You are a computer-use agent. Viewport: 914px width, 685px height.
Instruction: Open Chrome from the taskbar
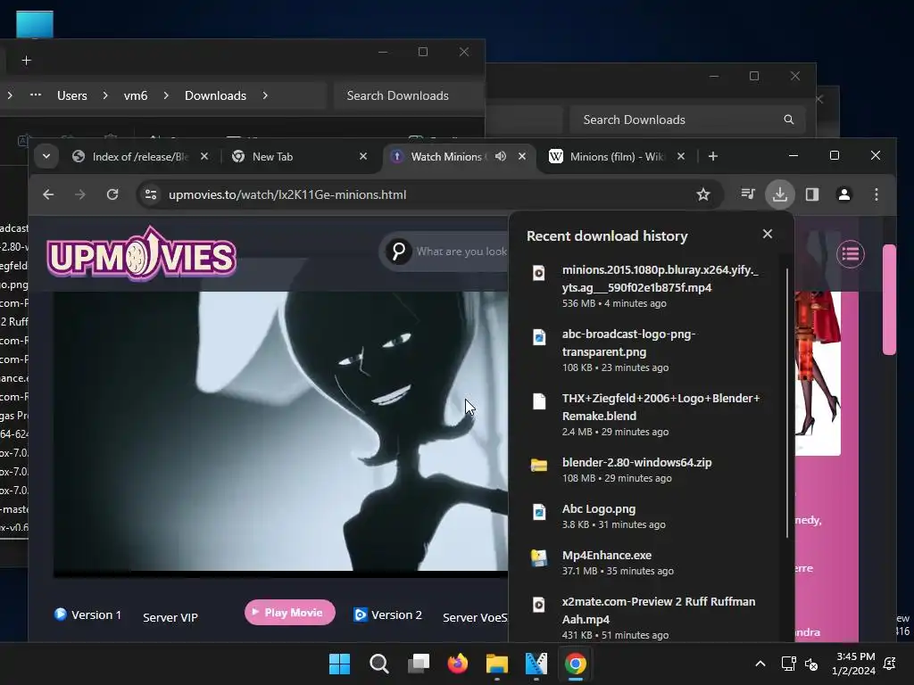[x=576, y=664]
